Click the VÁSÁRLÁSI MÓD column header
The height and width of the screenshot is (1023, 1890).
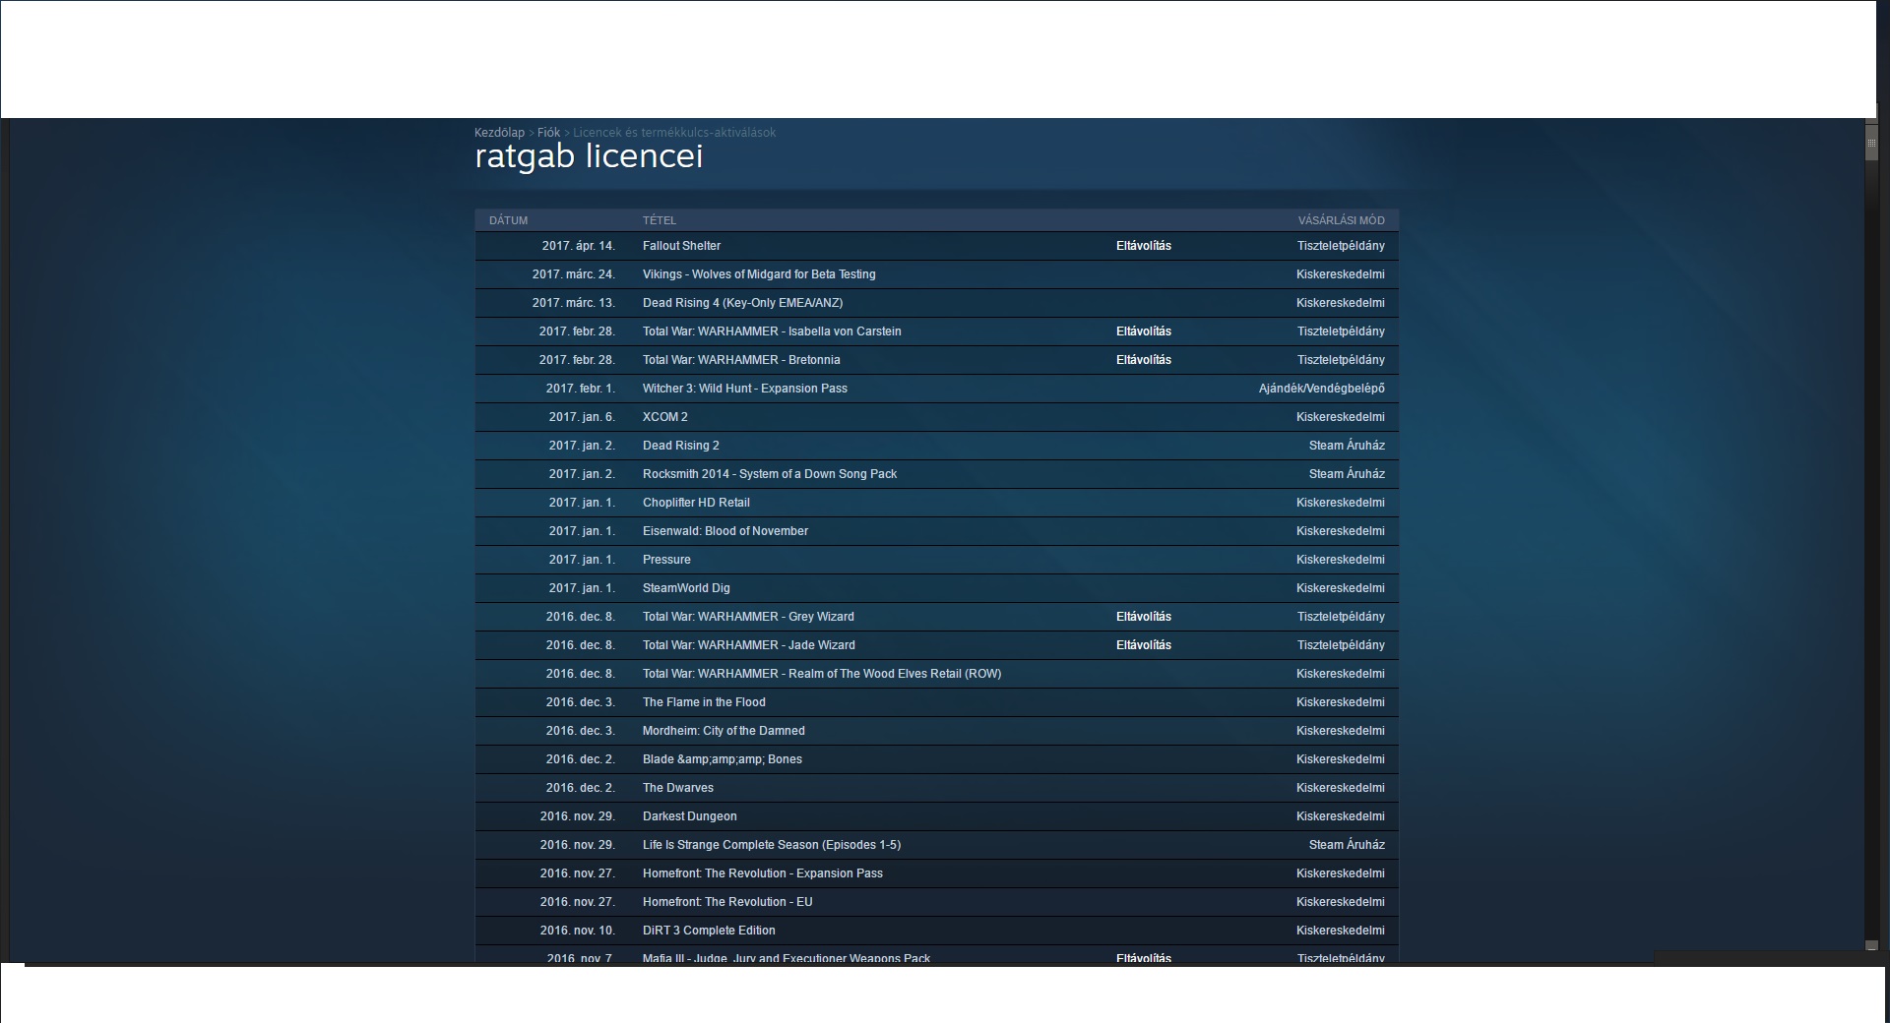pos(1341,220)
